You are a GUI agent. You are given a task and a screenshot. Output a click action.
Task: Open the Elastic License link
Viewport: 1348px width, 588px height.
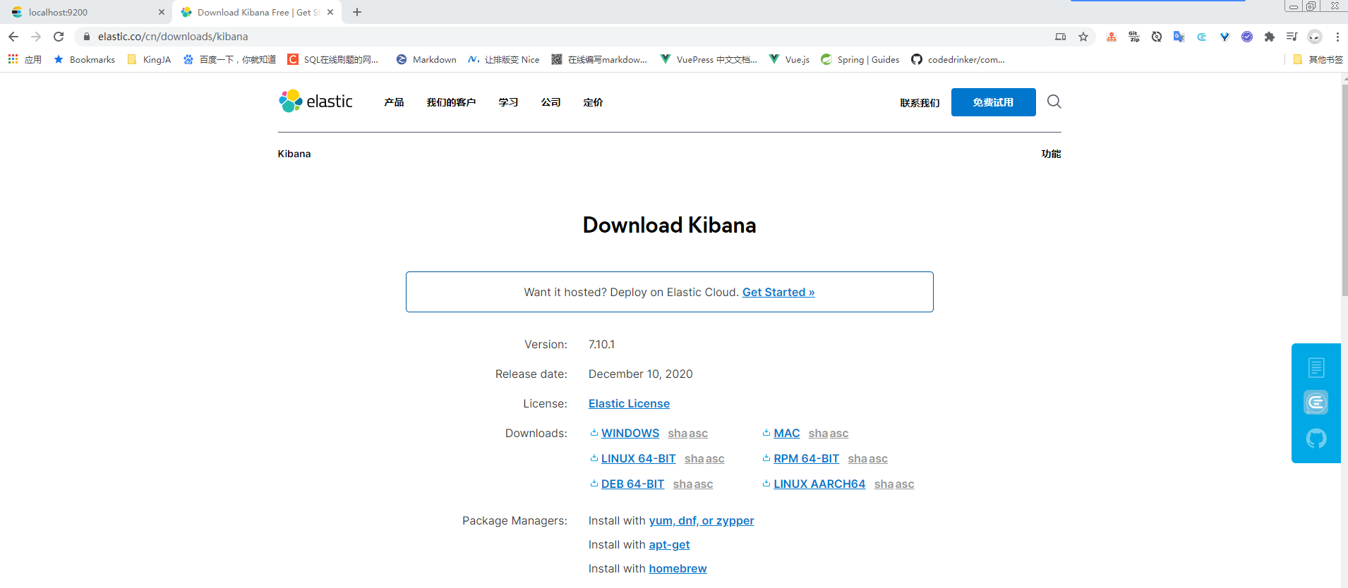click(629, 403)
